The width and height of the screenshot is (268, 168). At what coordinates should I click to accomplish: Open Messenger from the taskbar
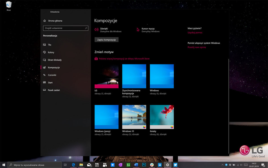113,165
